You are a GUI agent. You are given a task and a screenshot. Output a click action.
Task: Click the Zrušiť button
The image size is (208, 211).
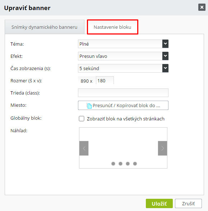(x=188, y=203)
